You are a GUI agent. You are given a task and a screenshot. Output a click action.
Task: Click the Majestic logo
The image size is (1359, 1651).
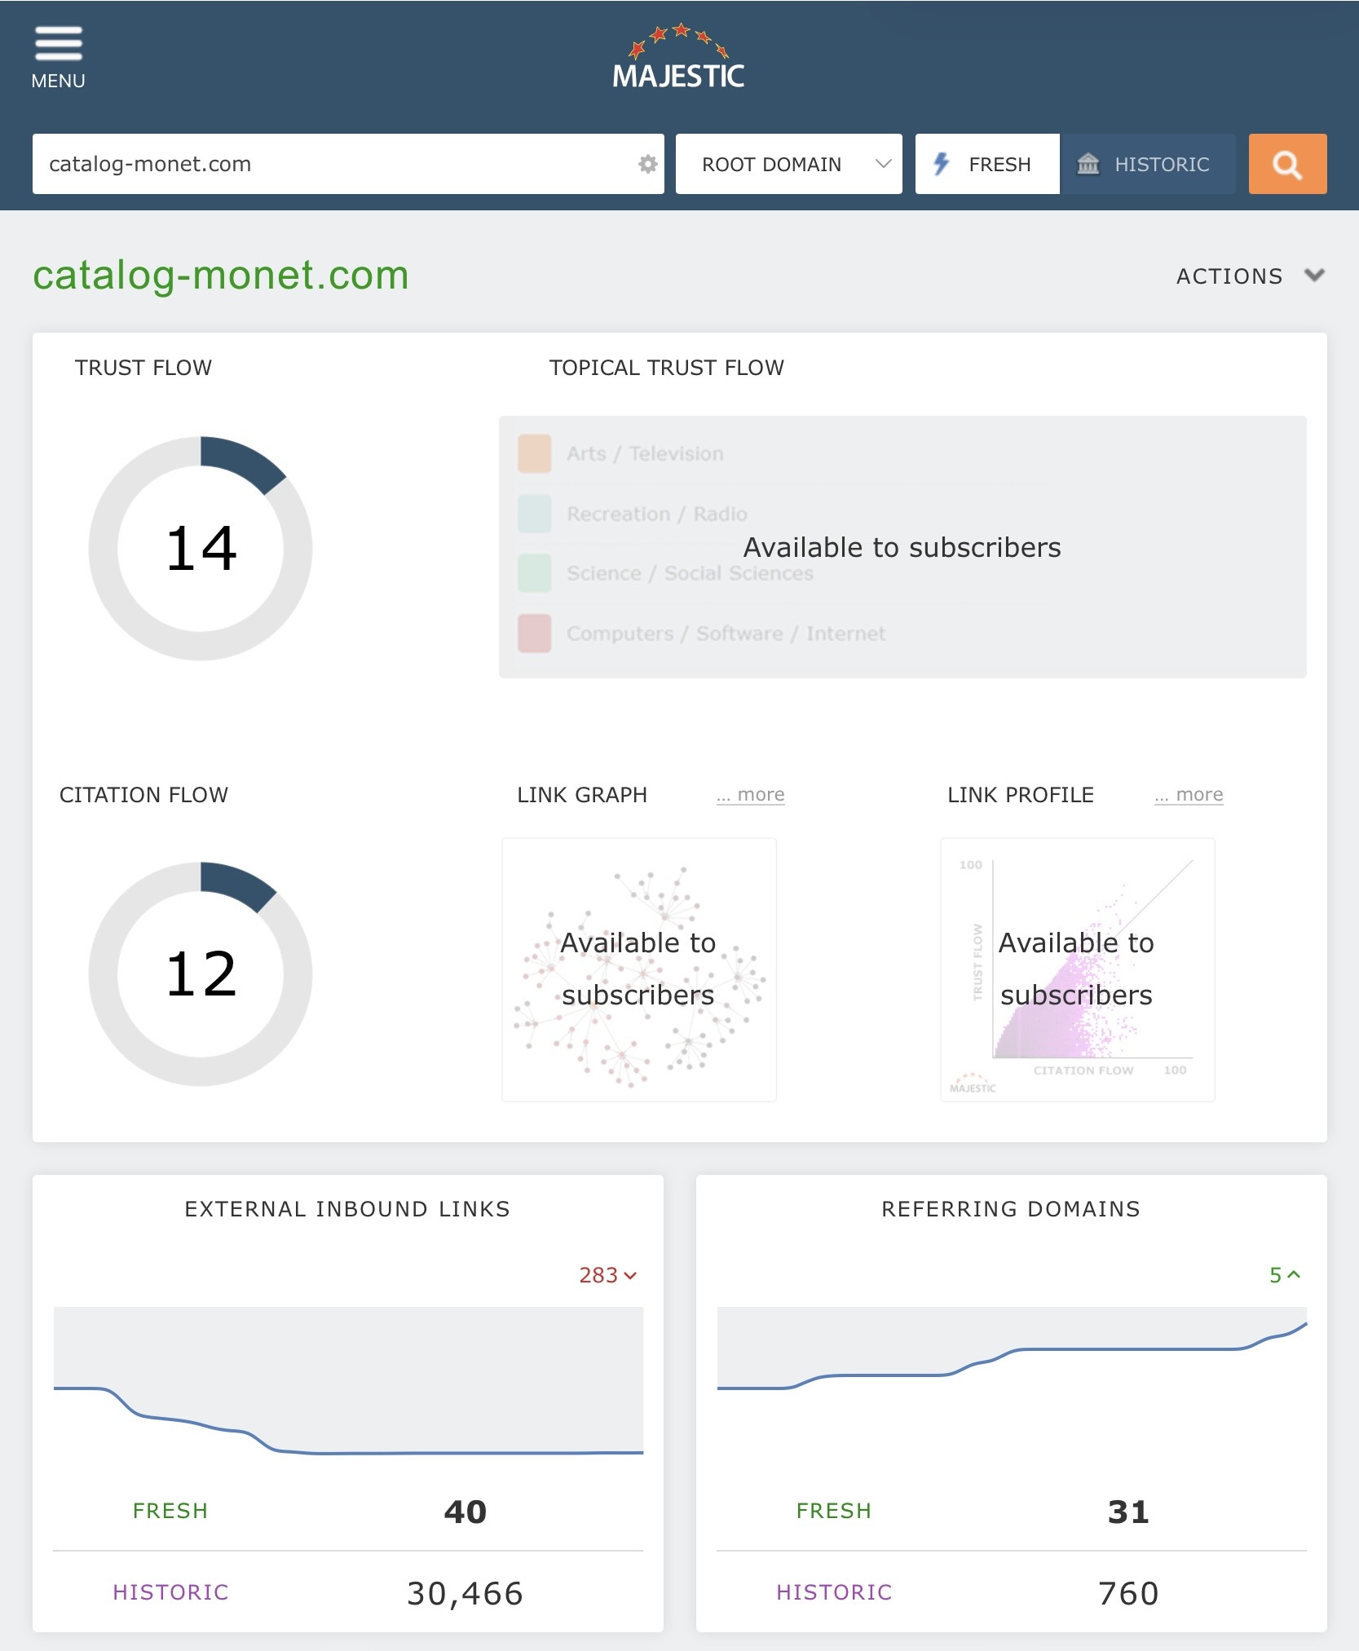pyautogui.click(x=678, y=56)
